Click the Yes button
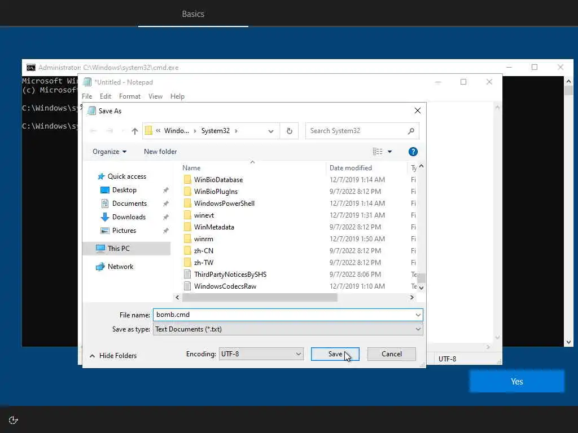578x433 pixels. click(516, 382)
